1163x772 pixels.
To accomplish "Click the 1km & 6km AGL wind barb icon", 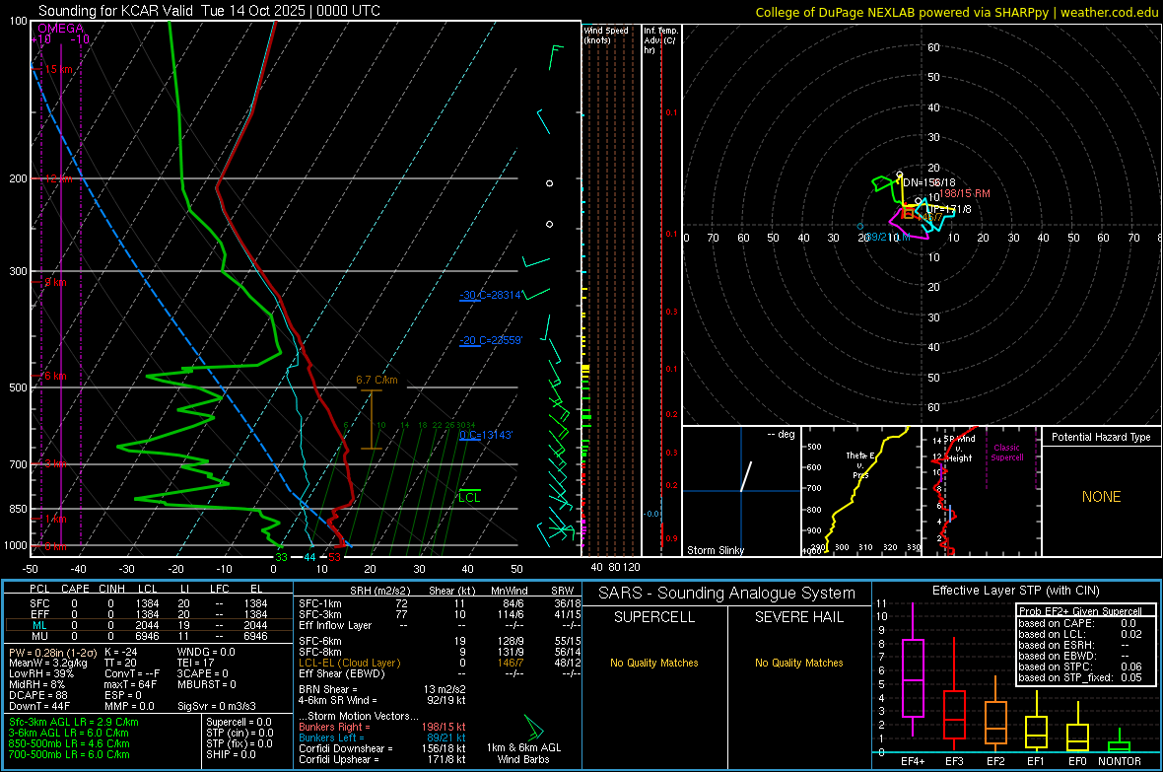I will click(x=533, y=727).
